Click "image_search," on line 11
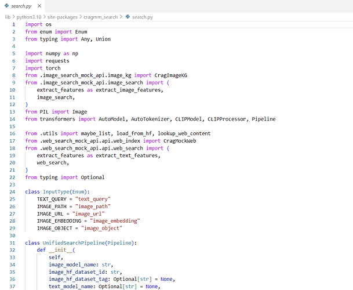This screenshot has height=290, width=353. pos(56,97)
